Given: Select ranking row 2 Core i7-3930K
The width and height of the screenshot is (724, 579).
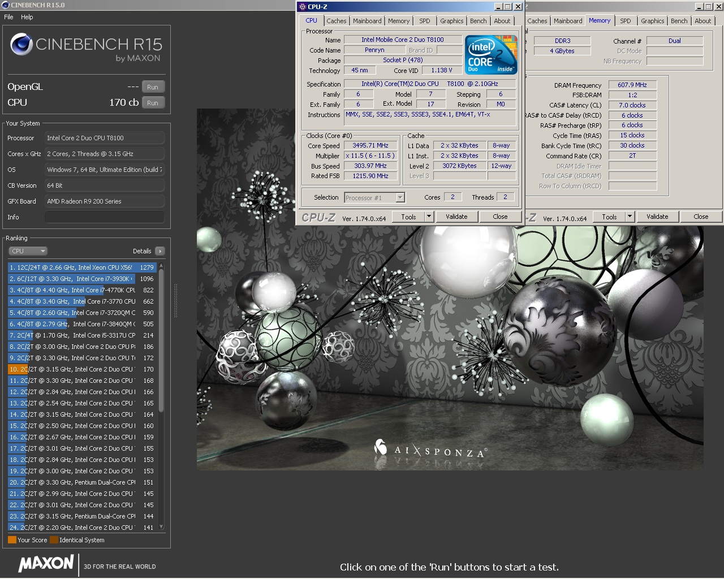Looking at the screenshot, I should coord(82,279).
